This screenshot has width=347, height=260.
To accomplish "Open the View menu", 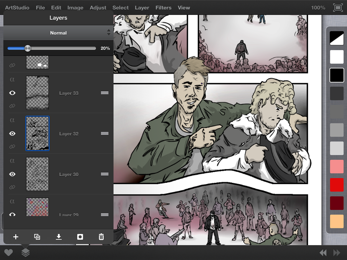I will 184,8.
